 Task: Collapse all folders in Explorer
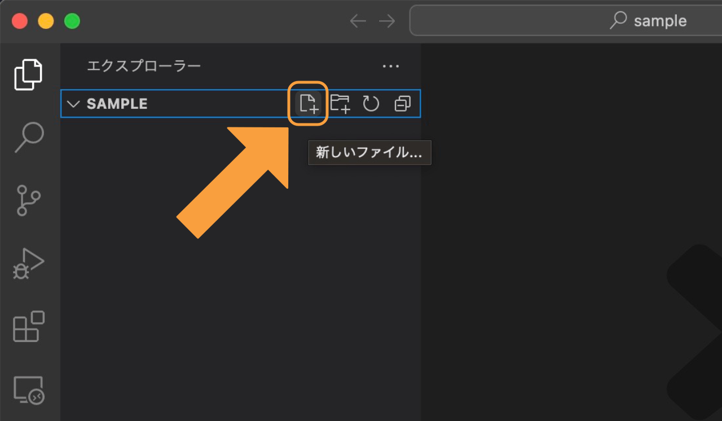click(402, 104)
